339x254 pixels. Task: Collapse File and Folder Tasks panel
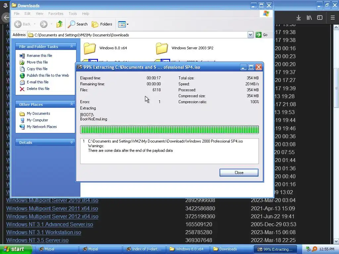coord(72,46)
